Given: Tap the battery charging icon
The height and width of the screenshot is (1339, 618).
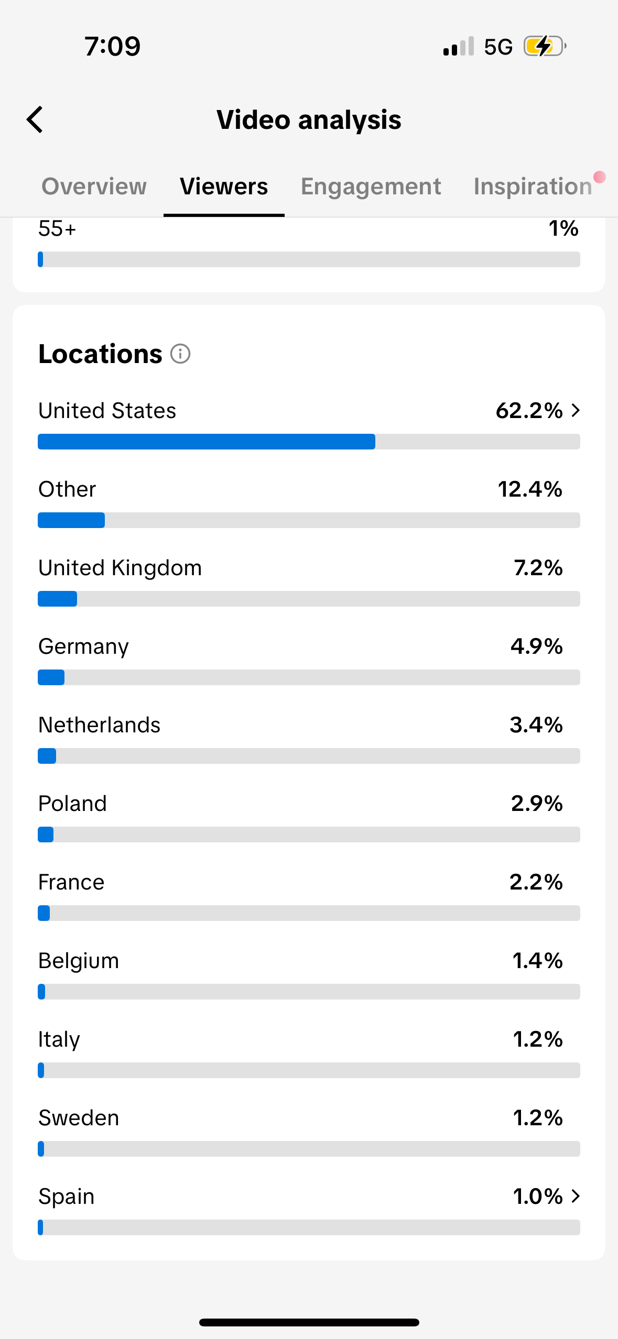Looking at the screenshot, I should coord(545,47).
